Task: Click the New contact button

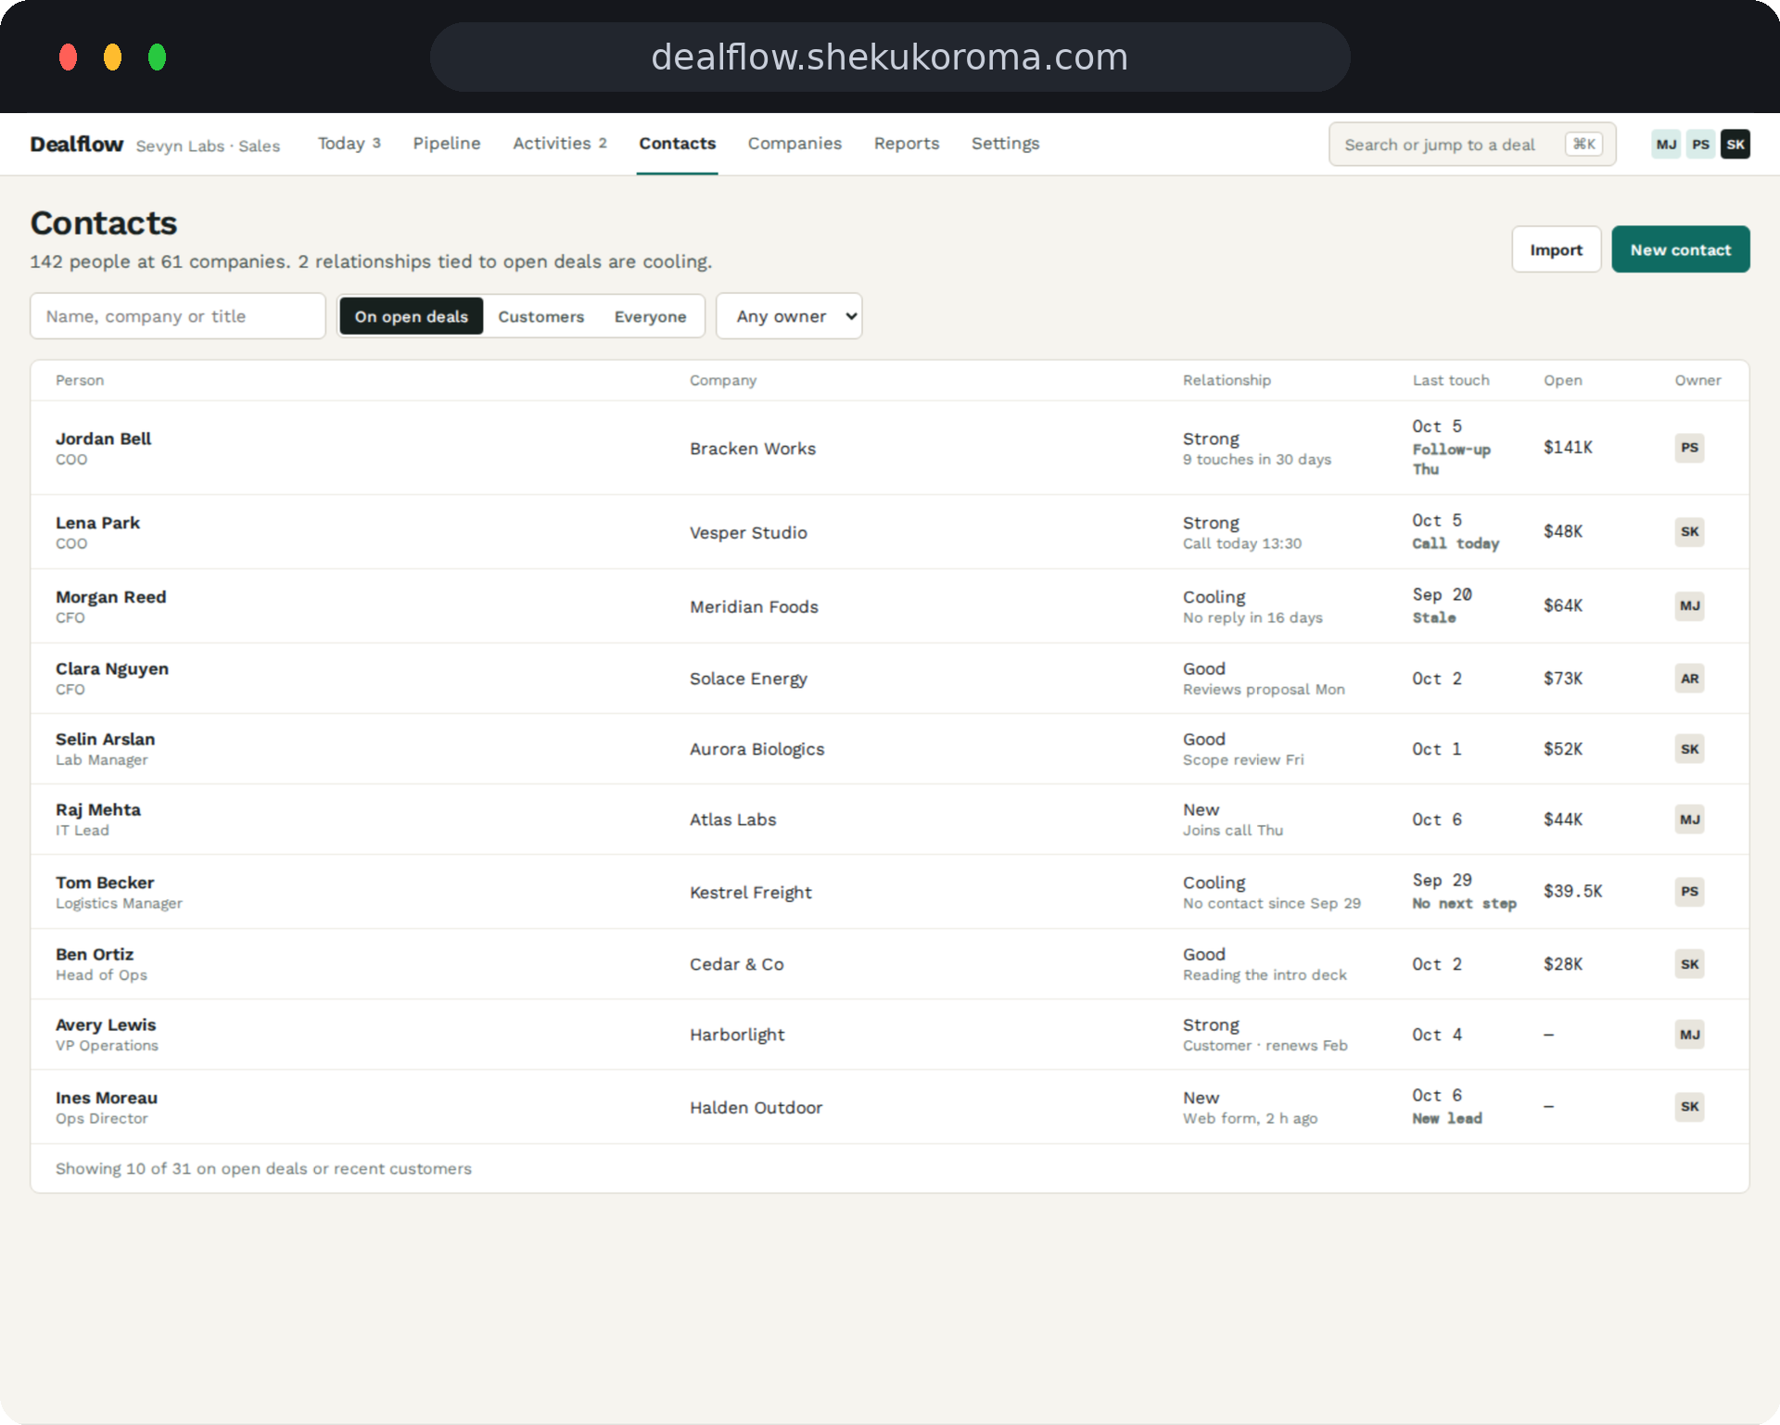Action: (x=1680, y=249)
